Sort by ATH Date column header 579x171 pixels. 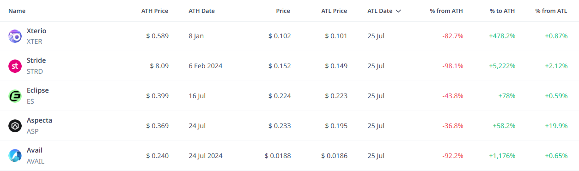(x=201, y=11)
